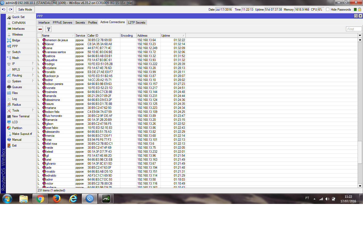Switch to the PPPoE Servers tab

point(62,23)
